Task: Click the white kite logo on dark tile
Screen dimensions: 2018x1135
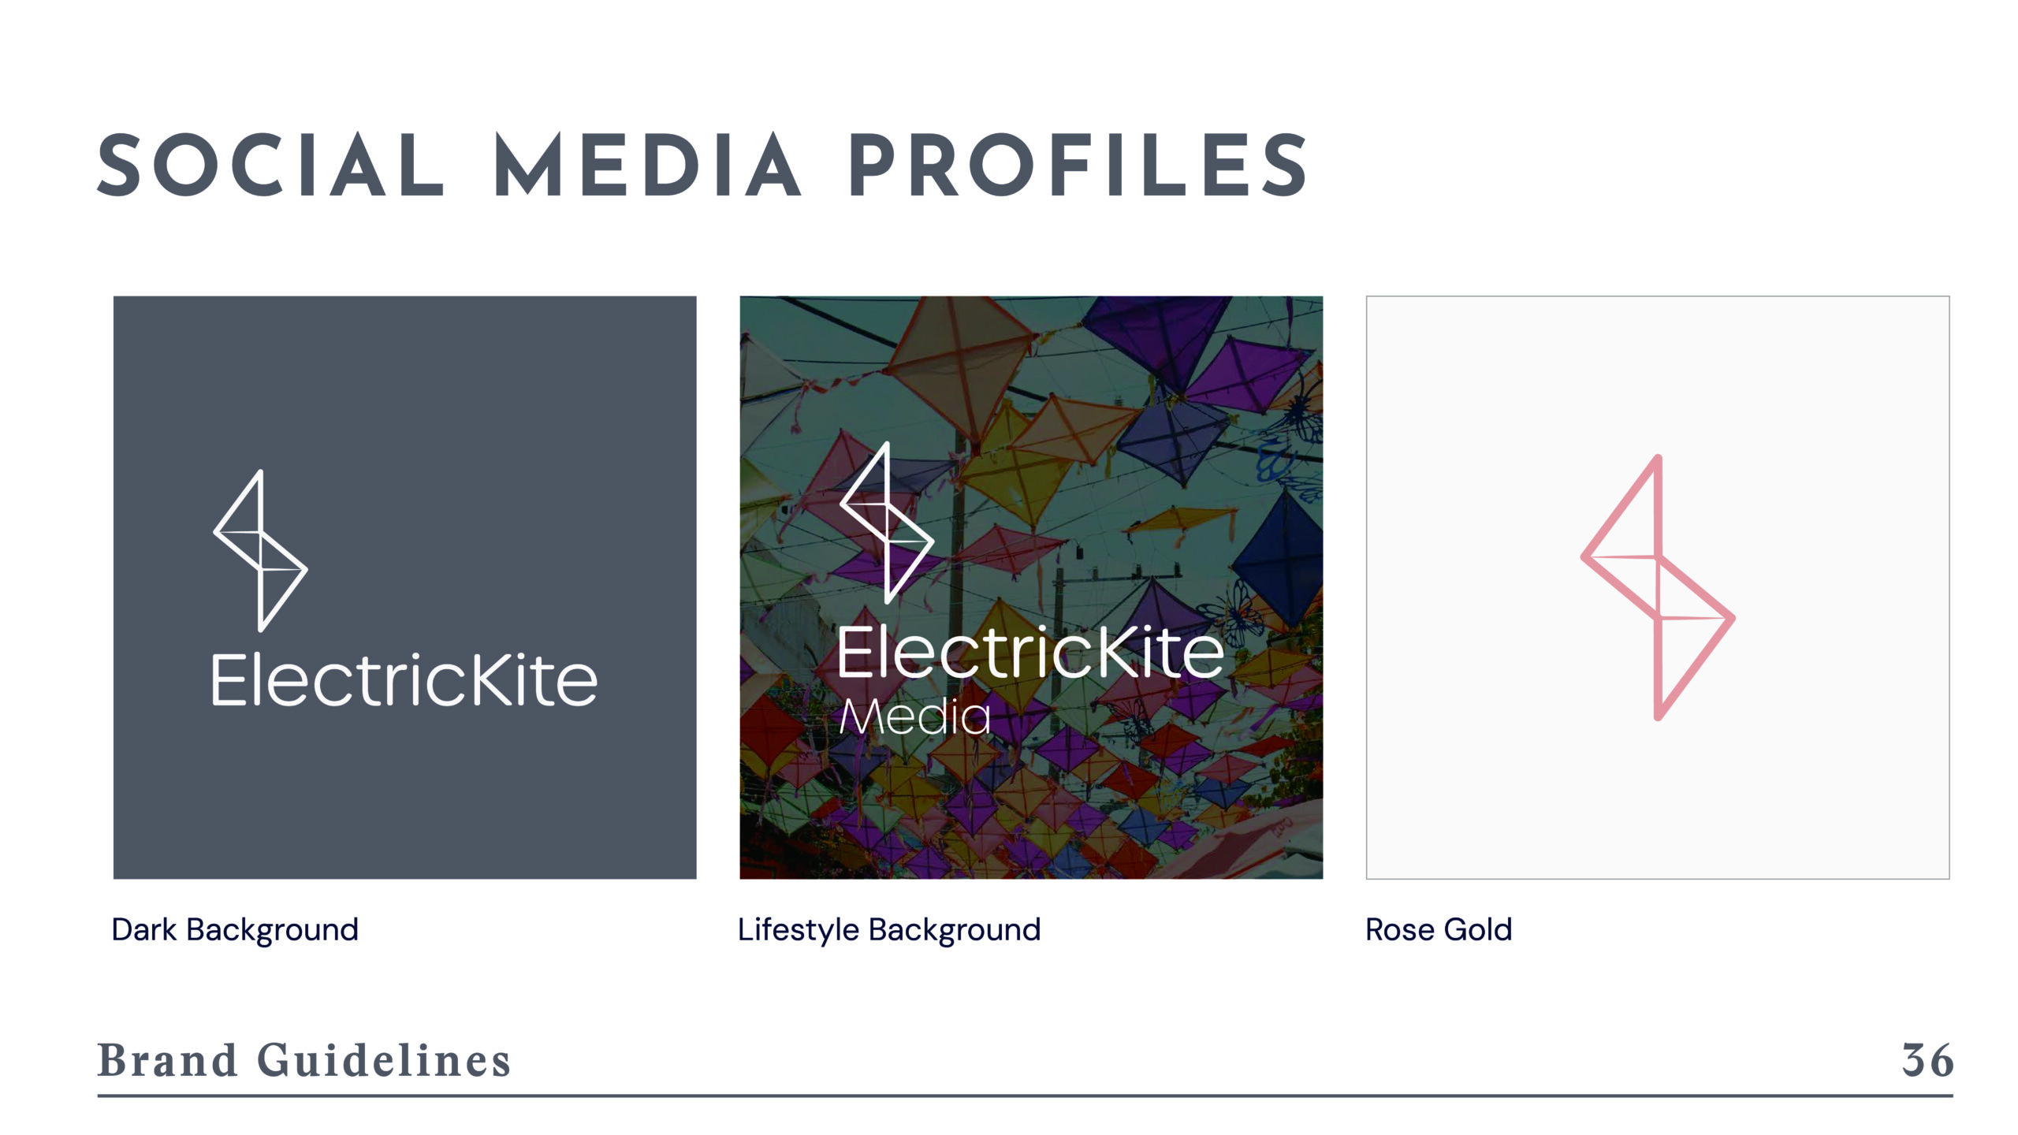Action: (260, 551)
